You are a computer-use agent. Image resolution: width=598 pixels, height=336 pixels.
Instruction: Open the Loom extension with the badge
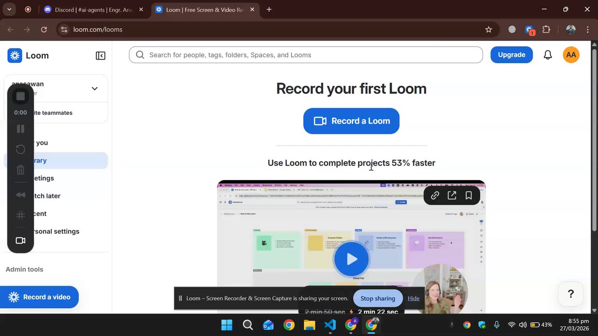[529, 30]
